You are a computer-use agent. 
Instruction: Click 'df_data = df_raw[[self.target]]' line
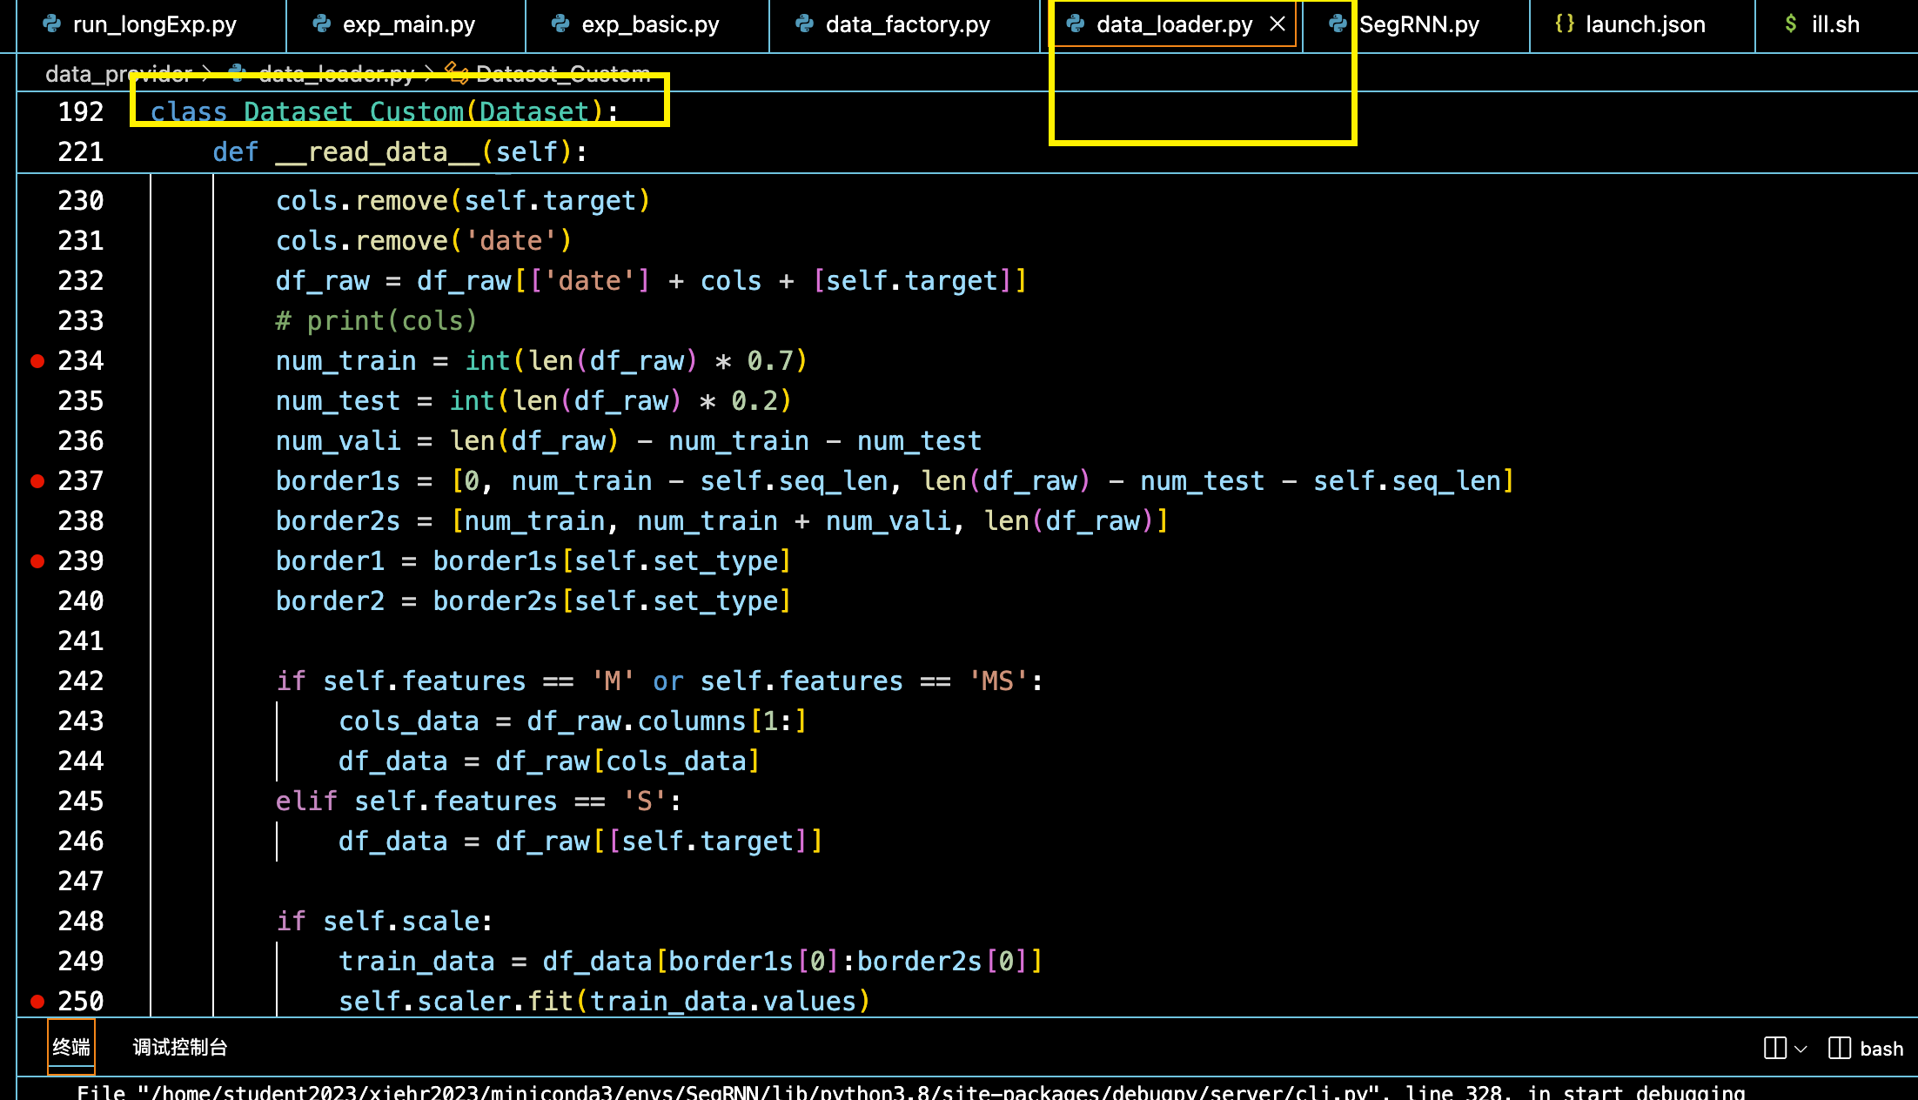pos(580,842)
